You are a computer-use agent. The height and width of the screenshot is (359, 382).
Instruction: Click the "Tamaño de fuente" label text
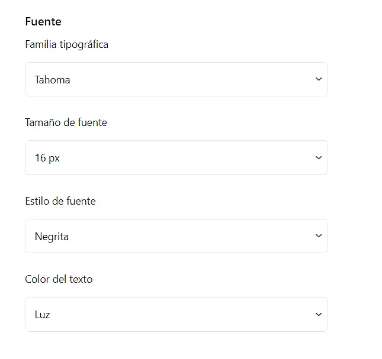[x=66, y=122]
